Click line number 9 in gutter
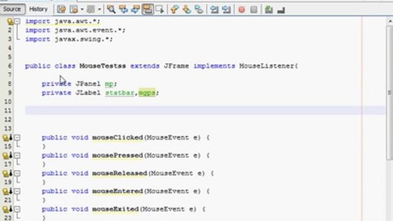The width and height of the screenshot is (393, 221). (10, 93)
